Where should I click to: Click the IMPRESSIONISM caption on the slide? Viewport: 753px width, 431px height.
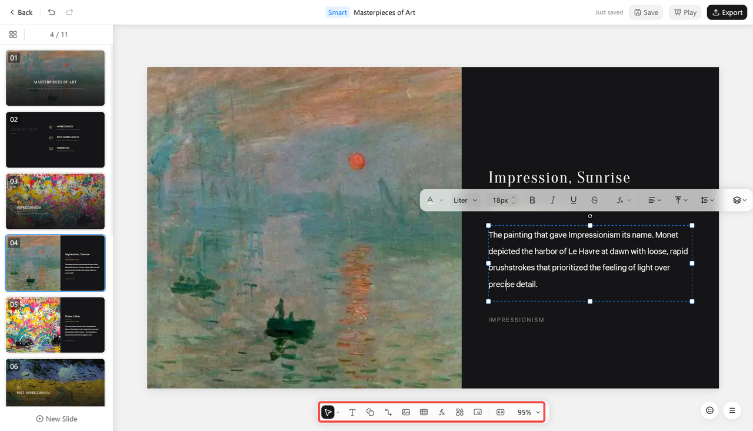click(517, 320)
